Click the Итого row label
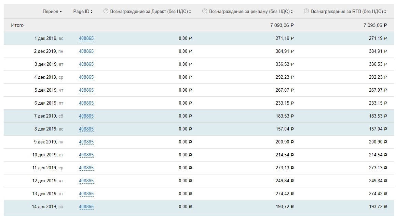This screenshot has width=396, height=216. click(17, 25)
